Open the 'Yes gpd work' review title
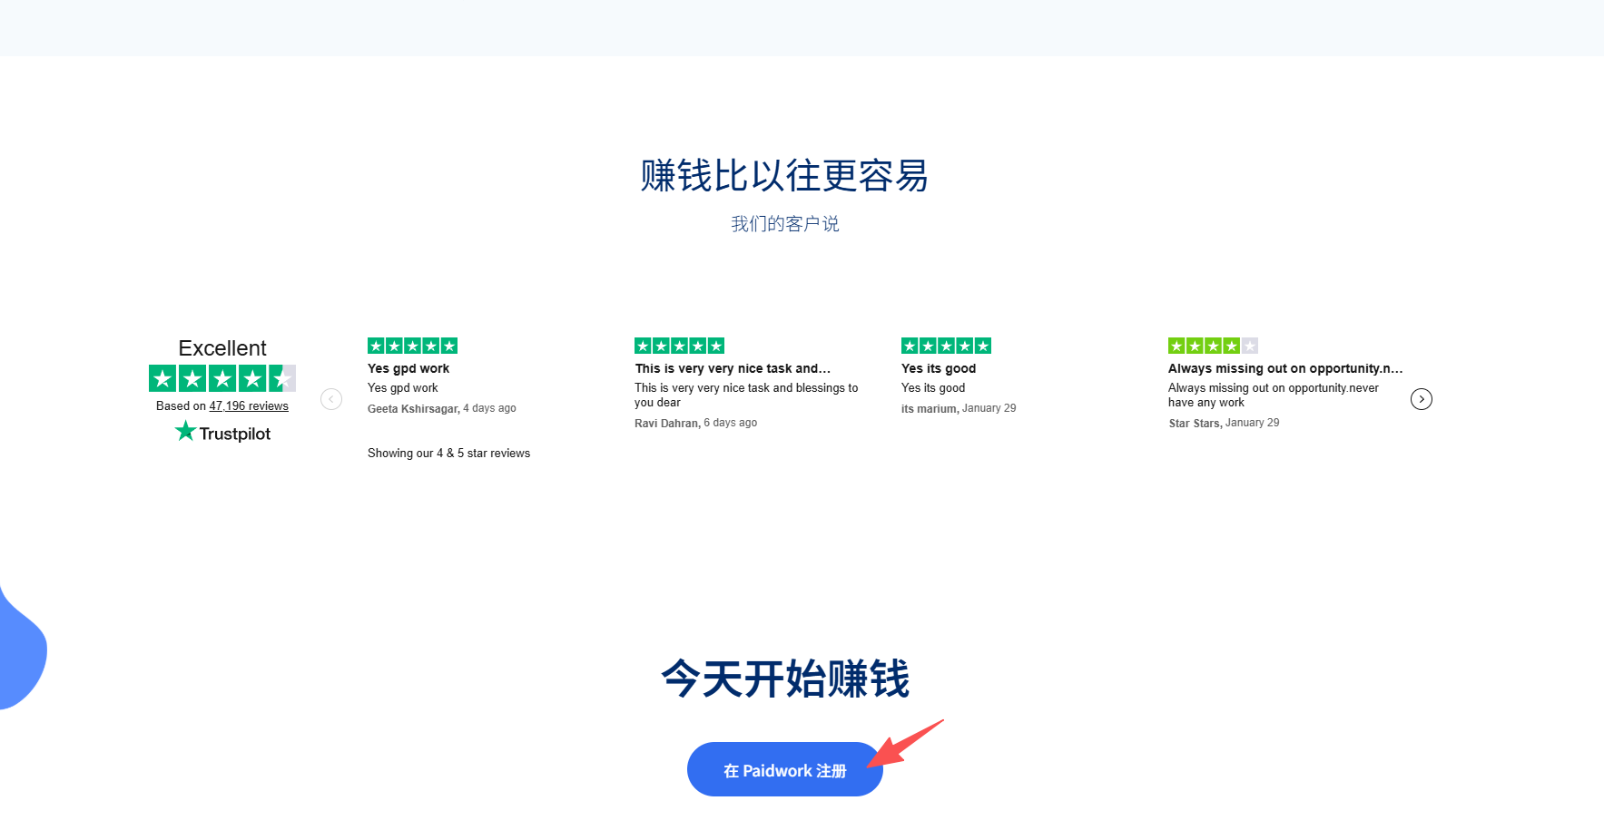The image size is (1604, 830). [x=408, y=368]
